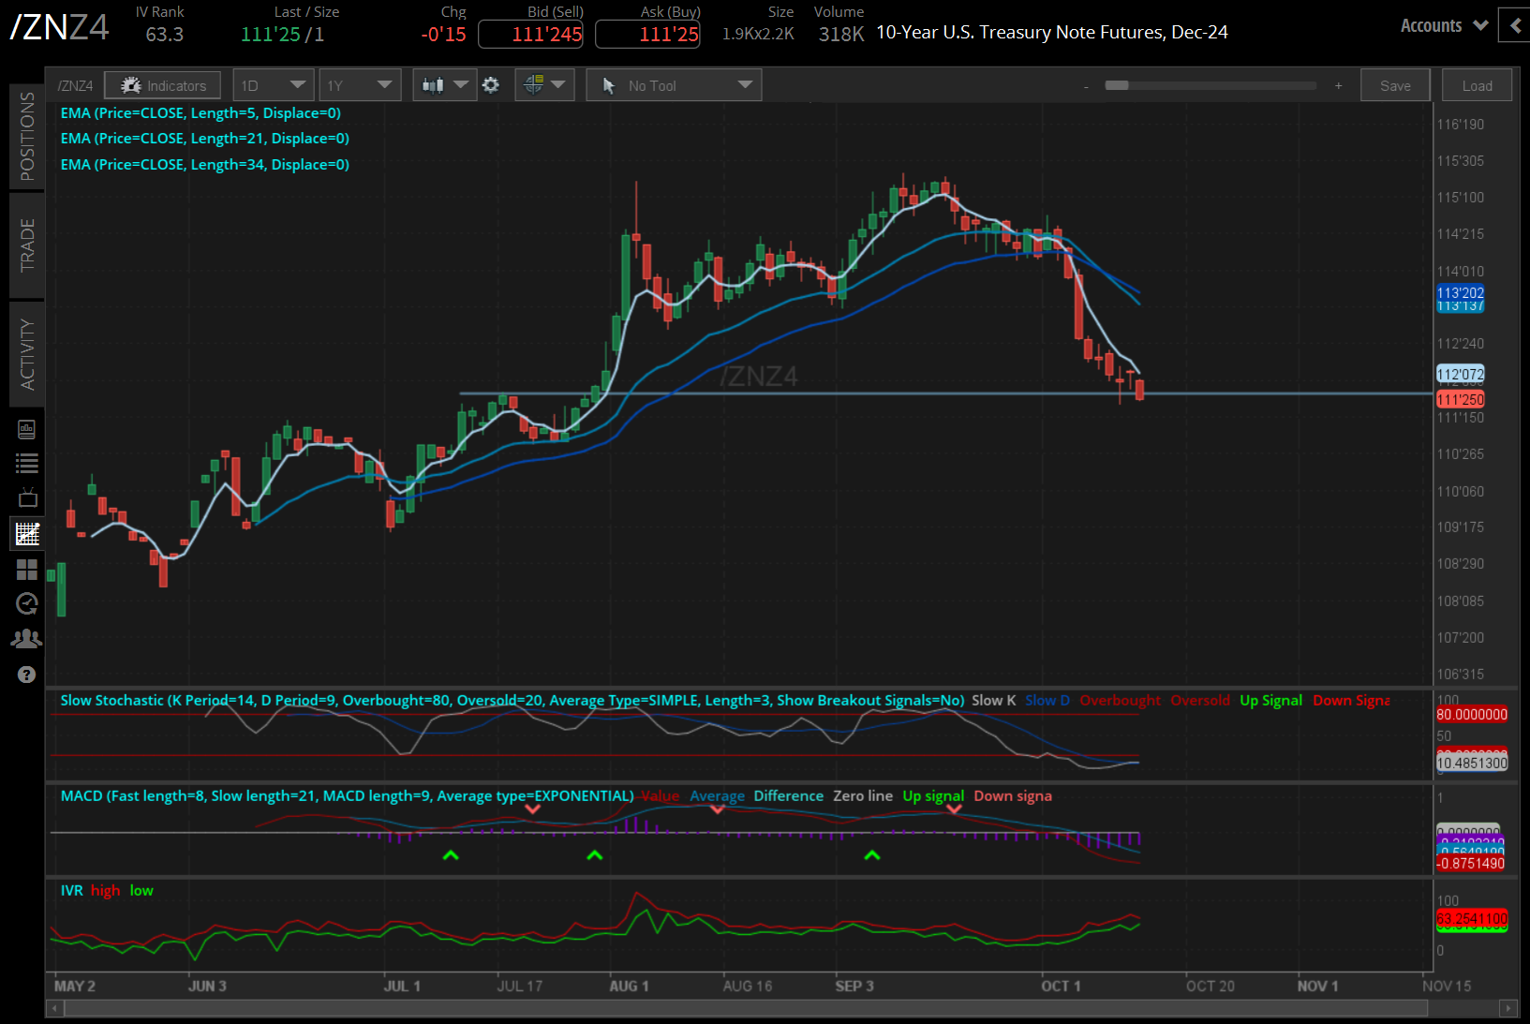Click the chart zoom slider handle
The width and height of the screenshot is (1530, 1024).
(1117, 85)
